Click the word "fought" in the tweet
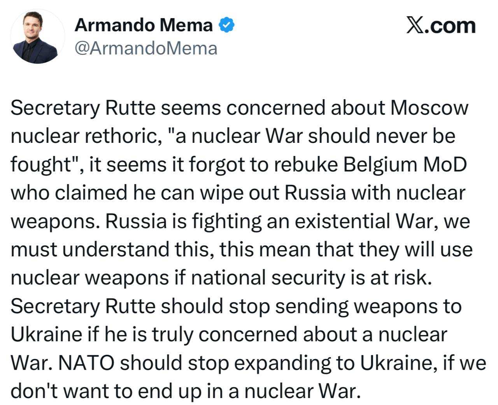Image resolution: width=498 pixels, height=405 pixels. [x=39, y=165]
